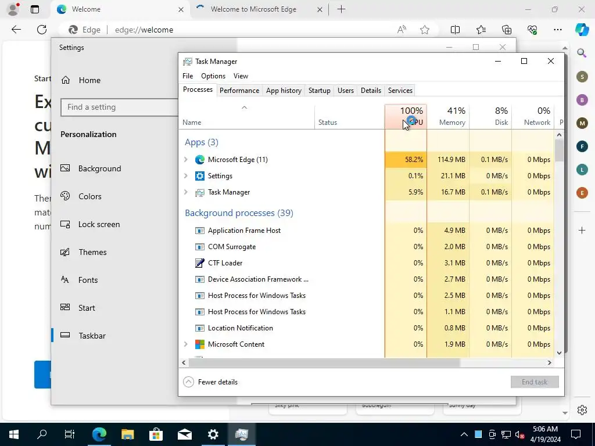Viewport: 595px width, 446px height.
Task: Select CTF Loader process icon
Action: (x=200, y=263)
